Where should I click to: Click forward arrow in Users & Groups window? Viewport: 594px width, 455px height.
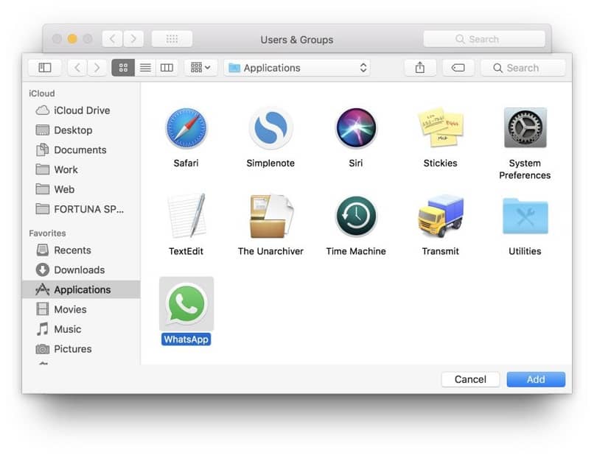(133, 38)
